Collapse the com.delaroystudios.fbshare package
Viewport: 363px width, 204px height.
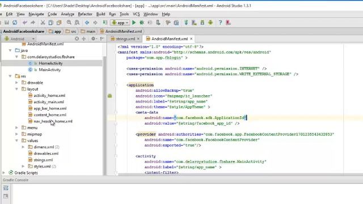16,57
